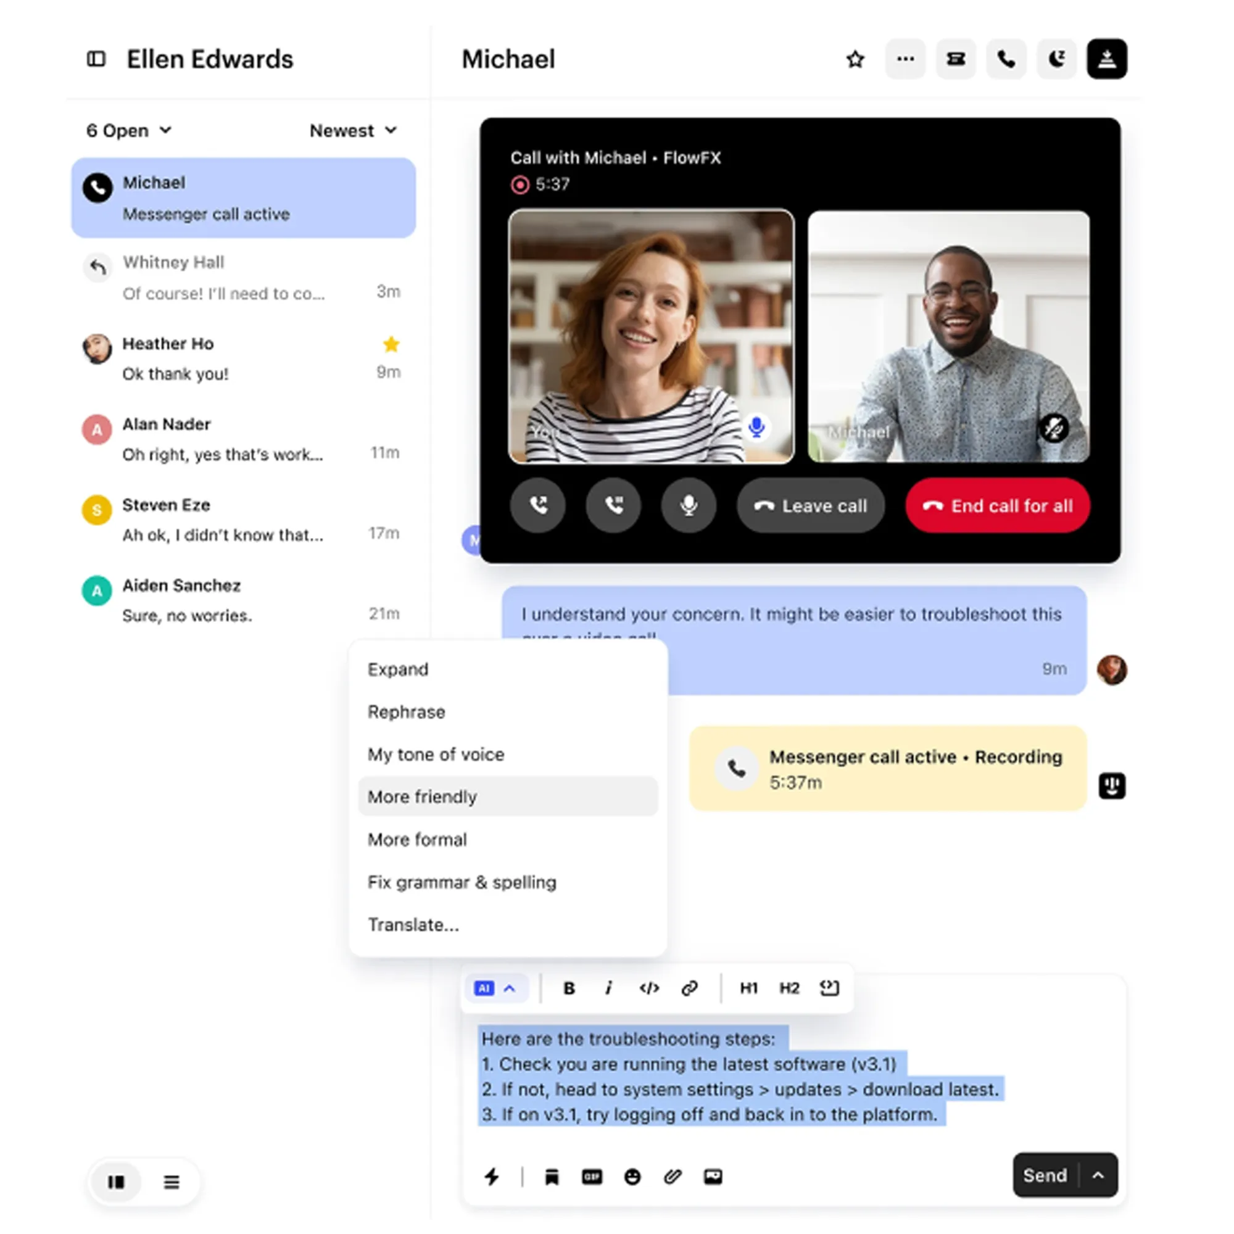The height and width of the screenshot is (1234, 1234).
Task: Open Heather Ho conversation
Action: (x=243, y=358)
